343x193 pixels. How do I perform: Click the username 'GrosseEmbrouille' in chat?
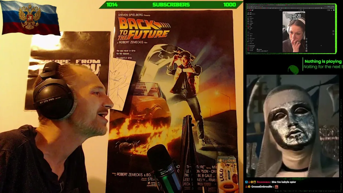click(x=262, y=187)
